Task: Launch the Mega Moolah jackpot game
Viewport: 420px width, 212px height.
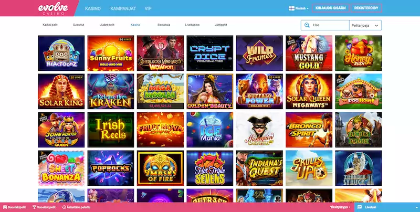Action: point(160,91)
